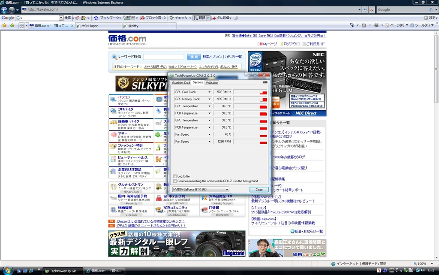Click the NEC Direct advertisement banner
The image size is (439, 275).
pos(287,84)
